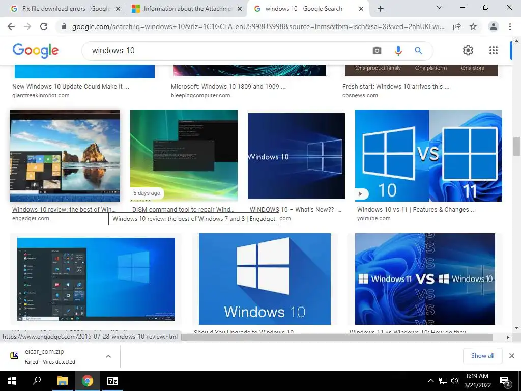Bookmark this page with the star icon
Viewport: 521px width, 391px height.
(x=473, y=26)
